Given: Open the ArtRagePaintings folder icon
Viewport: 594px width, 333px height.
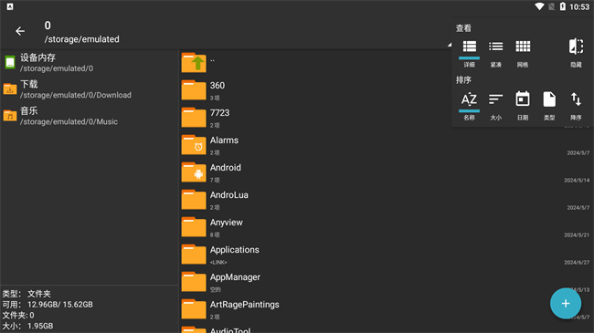Looking at the screenshot, I should [194, 308].
